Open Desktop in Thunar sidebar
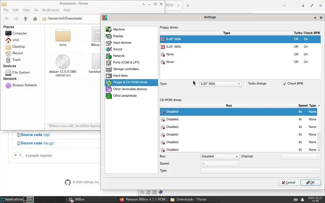 19,47
